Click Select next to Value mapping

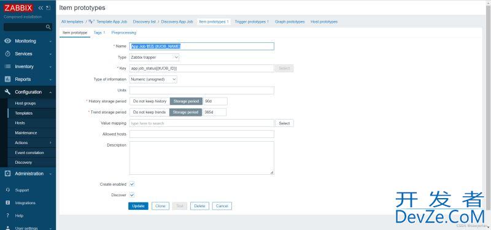[284, 123]
